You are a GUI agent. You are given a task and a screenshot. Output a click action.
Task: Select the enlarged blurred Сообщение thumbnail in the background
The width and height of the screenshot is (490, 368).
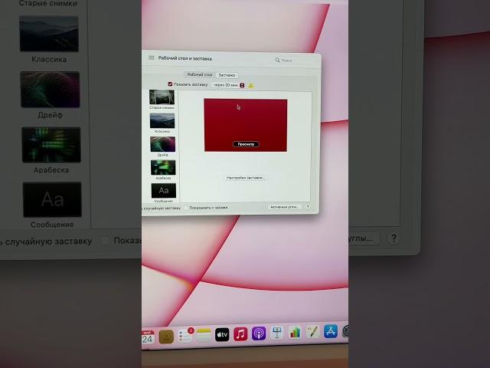pyautogui.click(x=52, y=199)
